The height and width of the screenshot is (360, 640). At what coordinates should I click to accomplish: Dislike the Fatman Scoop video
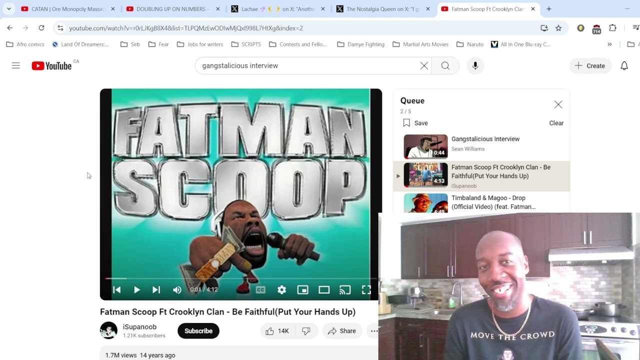[306, 331]
